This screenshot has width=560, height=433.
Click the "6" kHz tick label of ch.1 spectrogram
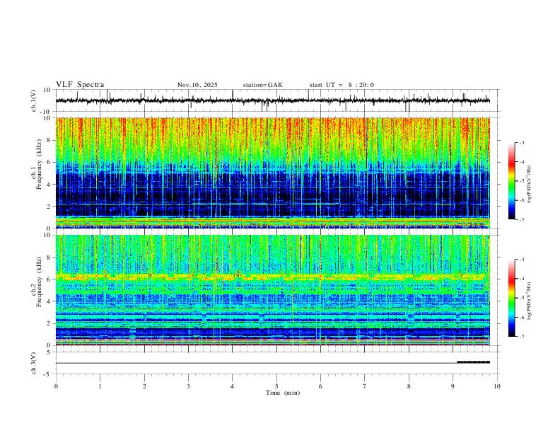coord(49,162)
